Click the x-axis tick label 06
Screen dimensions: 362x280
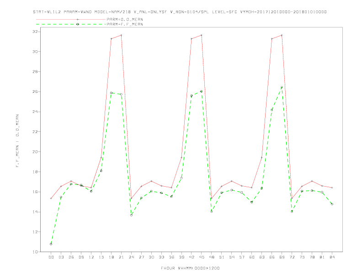(x=71, y=257)
